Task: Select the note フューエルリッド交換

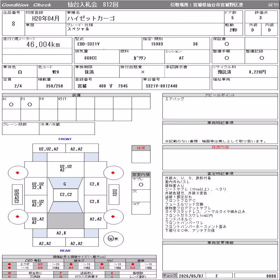Action: click(x=184, y=204)
